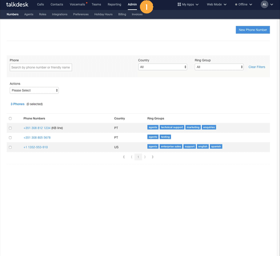
Task: Open phone number +1 1352-553-910
Action: [x=36, y=147]
